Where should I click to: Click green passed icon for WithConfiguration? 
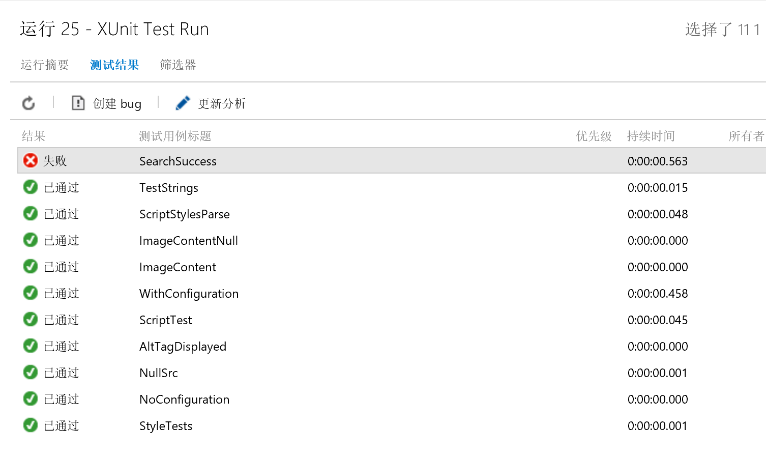tap(31, 293)
